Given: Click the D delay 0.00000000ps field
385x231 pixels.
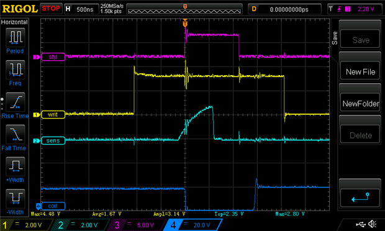Looking at the screenshot, I should pos(284,9).
